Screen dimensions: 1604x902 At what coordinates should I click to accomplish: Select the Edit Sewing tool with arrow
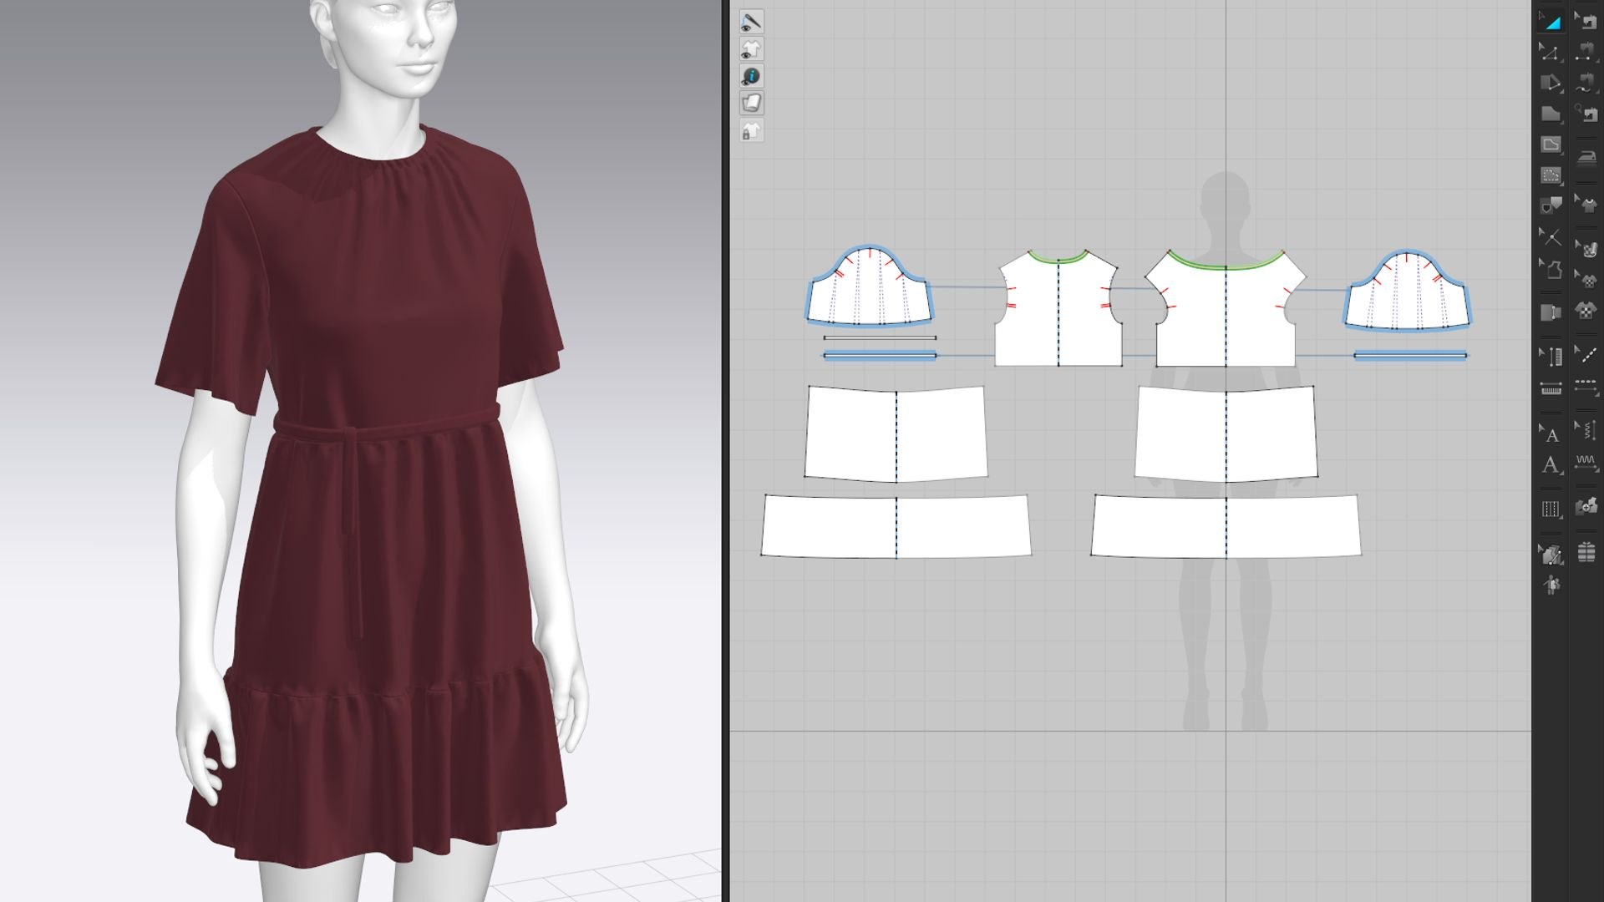1586,22
